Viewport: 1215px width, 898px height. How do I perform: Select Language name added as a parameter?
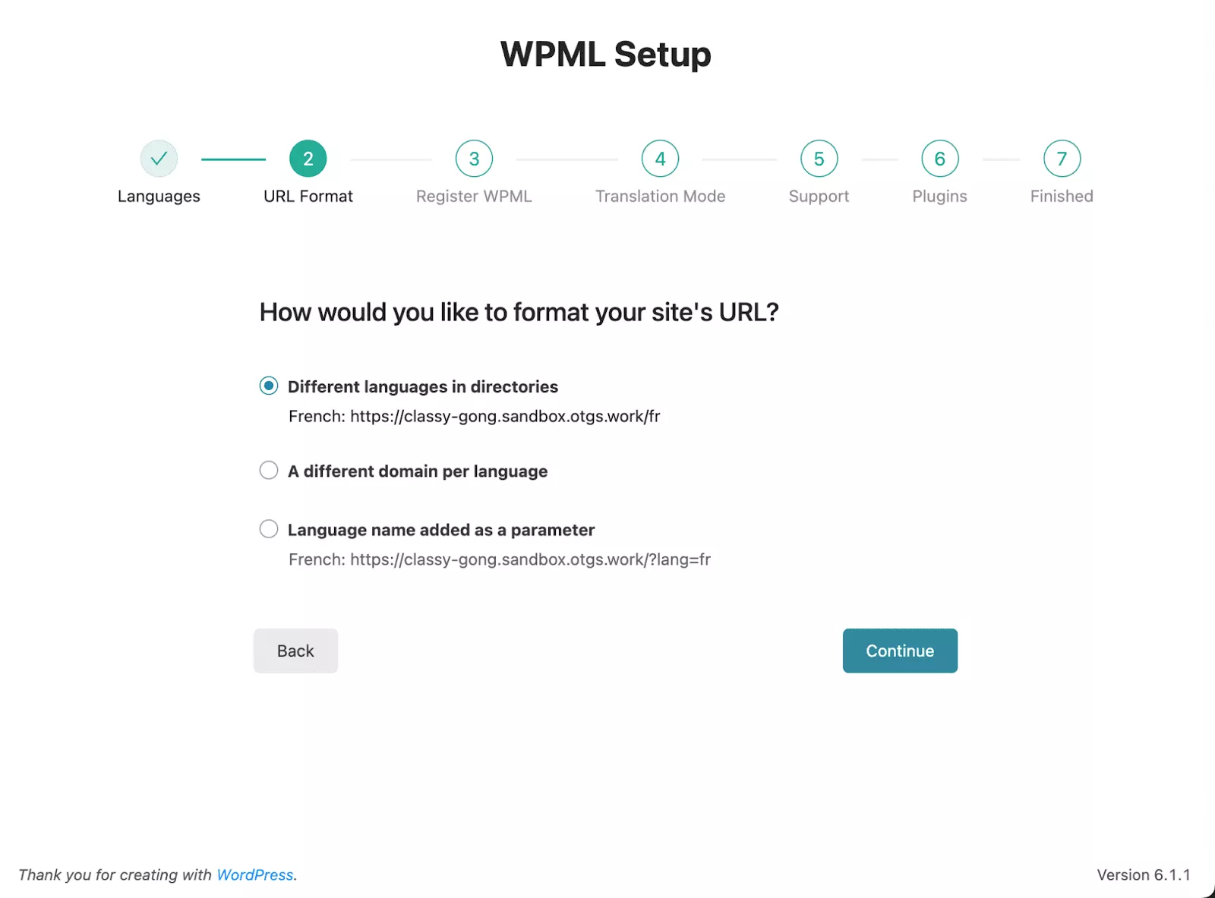pos(268,528)
